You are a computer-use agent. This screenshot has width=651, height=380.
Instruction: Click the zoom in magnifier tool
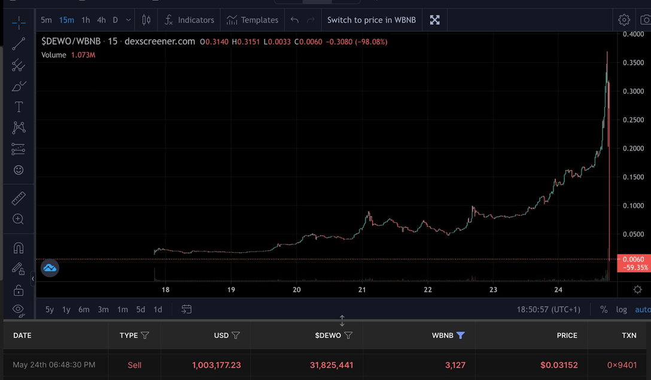[19, 219]
